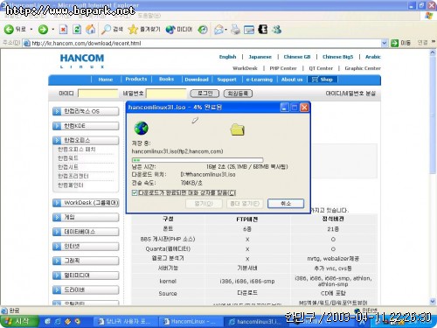This screenshot has width=437, height=328.
Task: Open the 그래픽 sidebar category
Action: click(86, 261)
